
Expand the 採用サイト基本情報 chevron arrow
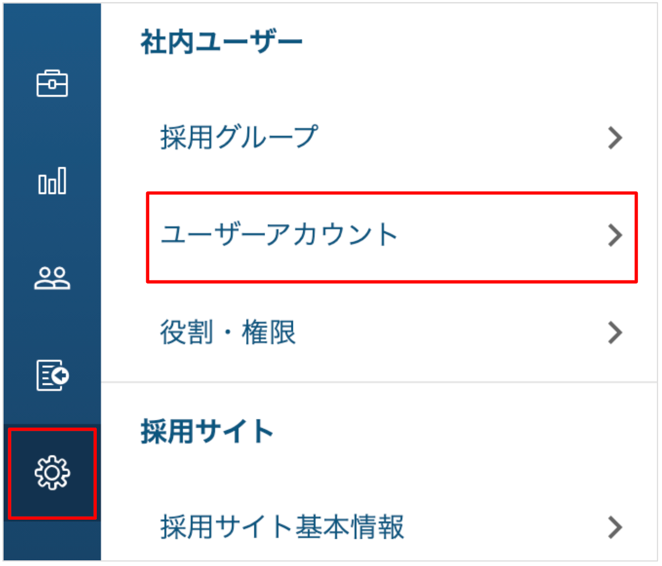(x=615, y=527)
